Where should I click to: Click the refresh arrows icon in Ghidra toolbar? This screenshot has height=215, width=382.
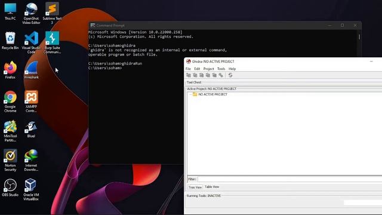click(230, 75)
